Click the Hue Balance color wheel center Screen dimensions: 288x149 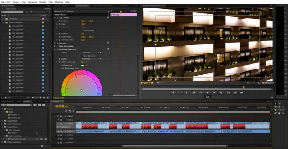(82, 91)
